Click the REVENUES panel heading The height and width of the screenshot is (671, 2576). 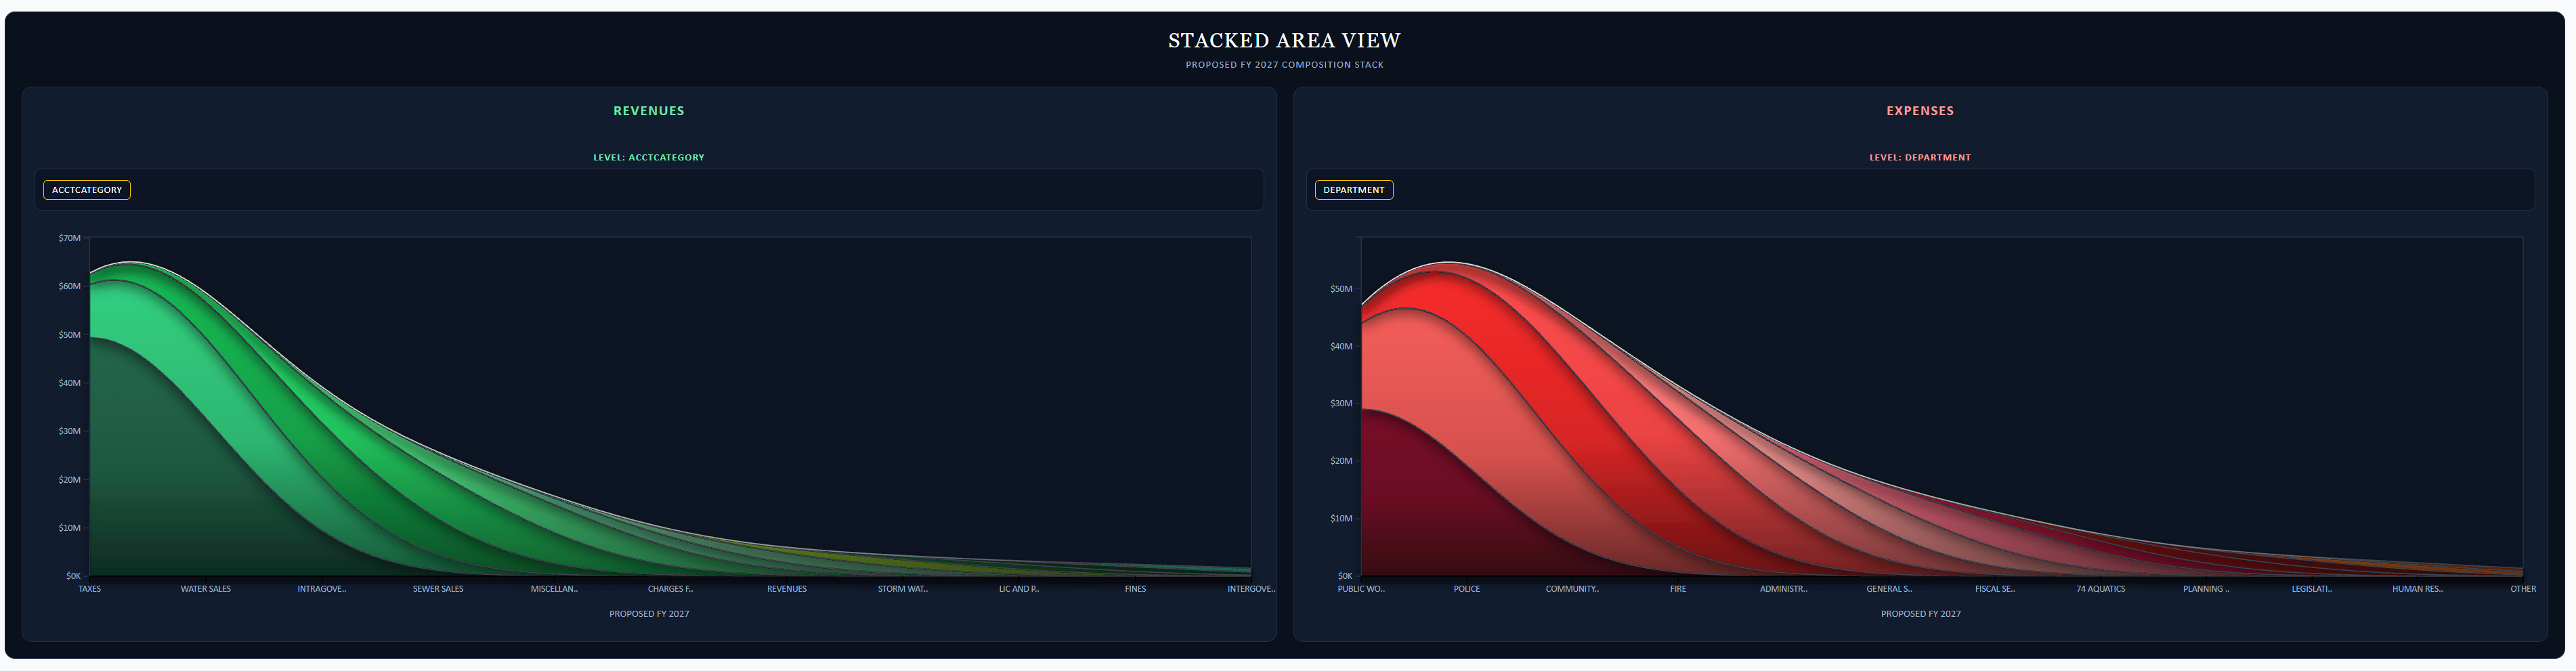pos(649,111)
